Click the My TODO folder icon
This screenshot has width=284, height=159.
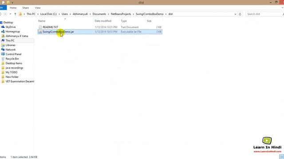pyautogui.click(x=3, y=72)
